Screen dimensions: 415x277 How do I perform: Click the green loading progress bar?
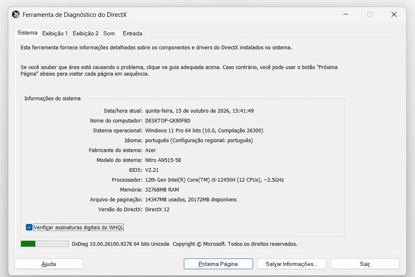(44, 244)
